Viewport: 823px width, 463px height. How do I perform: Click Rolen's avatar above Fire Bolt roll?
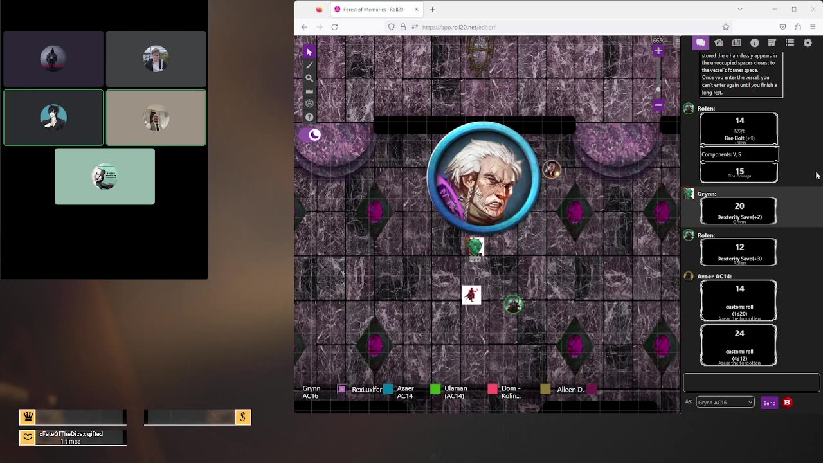coord(689,109)
